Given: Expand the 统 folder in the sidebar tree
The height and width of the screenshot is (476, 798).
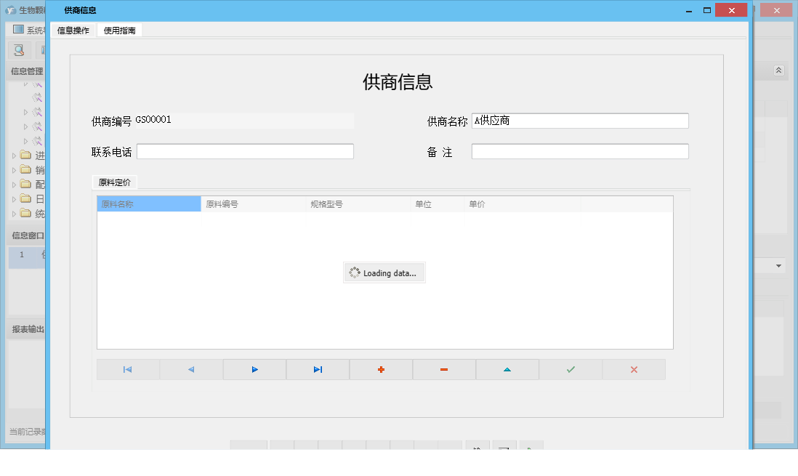Looking at the screenshot, I should [x=12, y=214].
